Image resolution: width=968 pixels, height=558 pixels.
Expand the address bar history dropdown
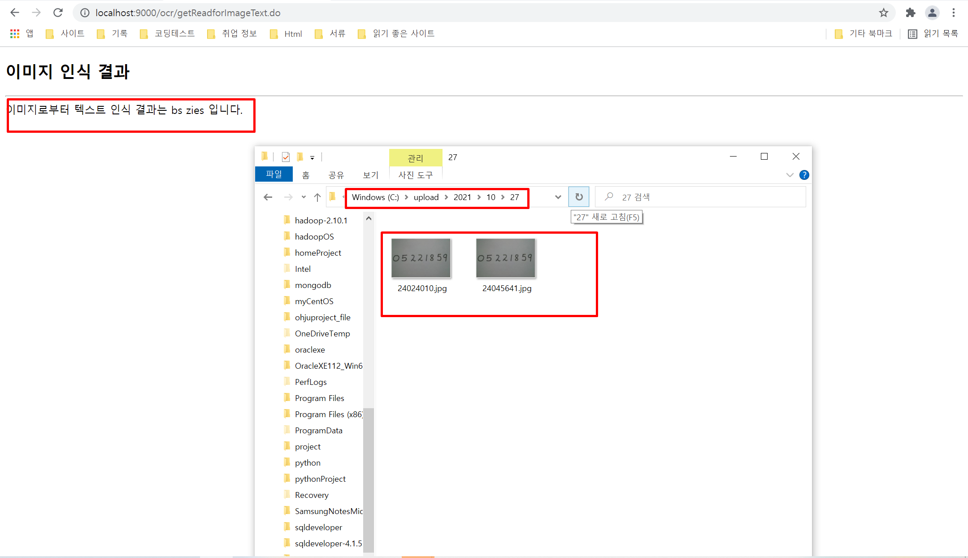(558, 197)
